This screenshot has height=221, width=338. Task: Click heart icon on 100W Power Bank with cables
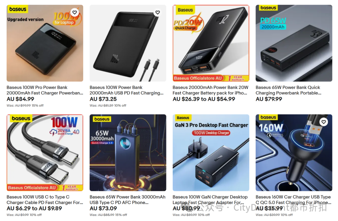(157, 12)
